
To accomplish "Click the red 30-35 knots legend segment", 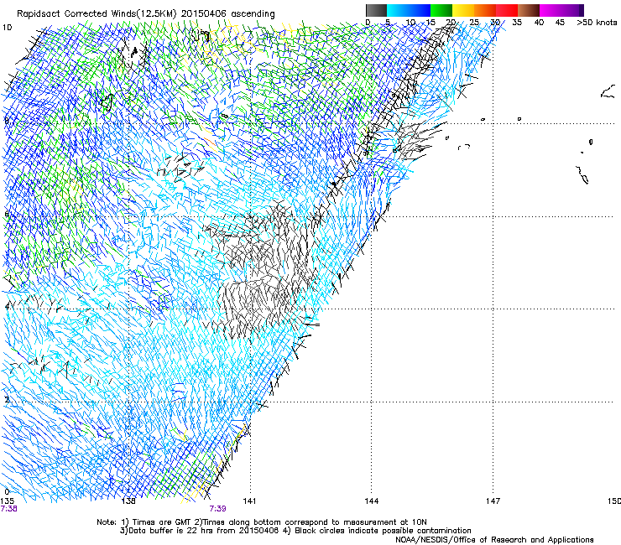I will tap(507, 10).
